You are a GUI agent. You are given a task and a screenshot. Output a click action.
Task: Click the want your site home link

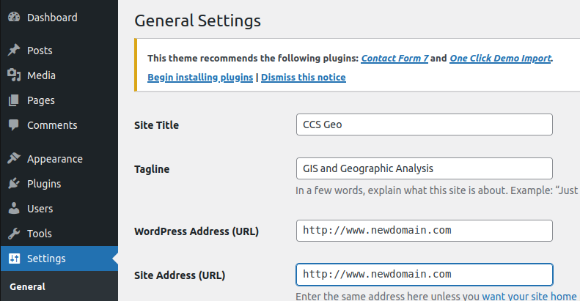[529, 296]
